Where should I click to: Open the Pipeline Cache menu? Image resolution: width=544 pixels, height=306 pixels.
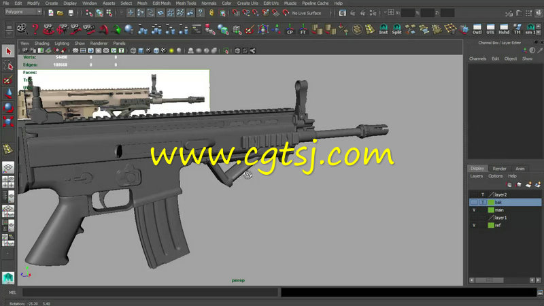315,3
